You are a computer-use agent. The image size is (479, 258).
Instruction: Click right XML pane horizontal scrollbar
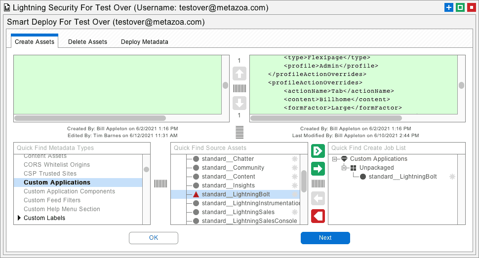[x=326, y=118]
